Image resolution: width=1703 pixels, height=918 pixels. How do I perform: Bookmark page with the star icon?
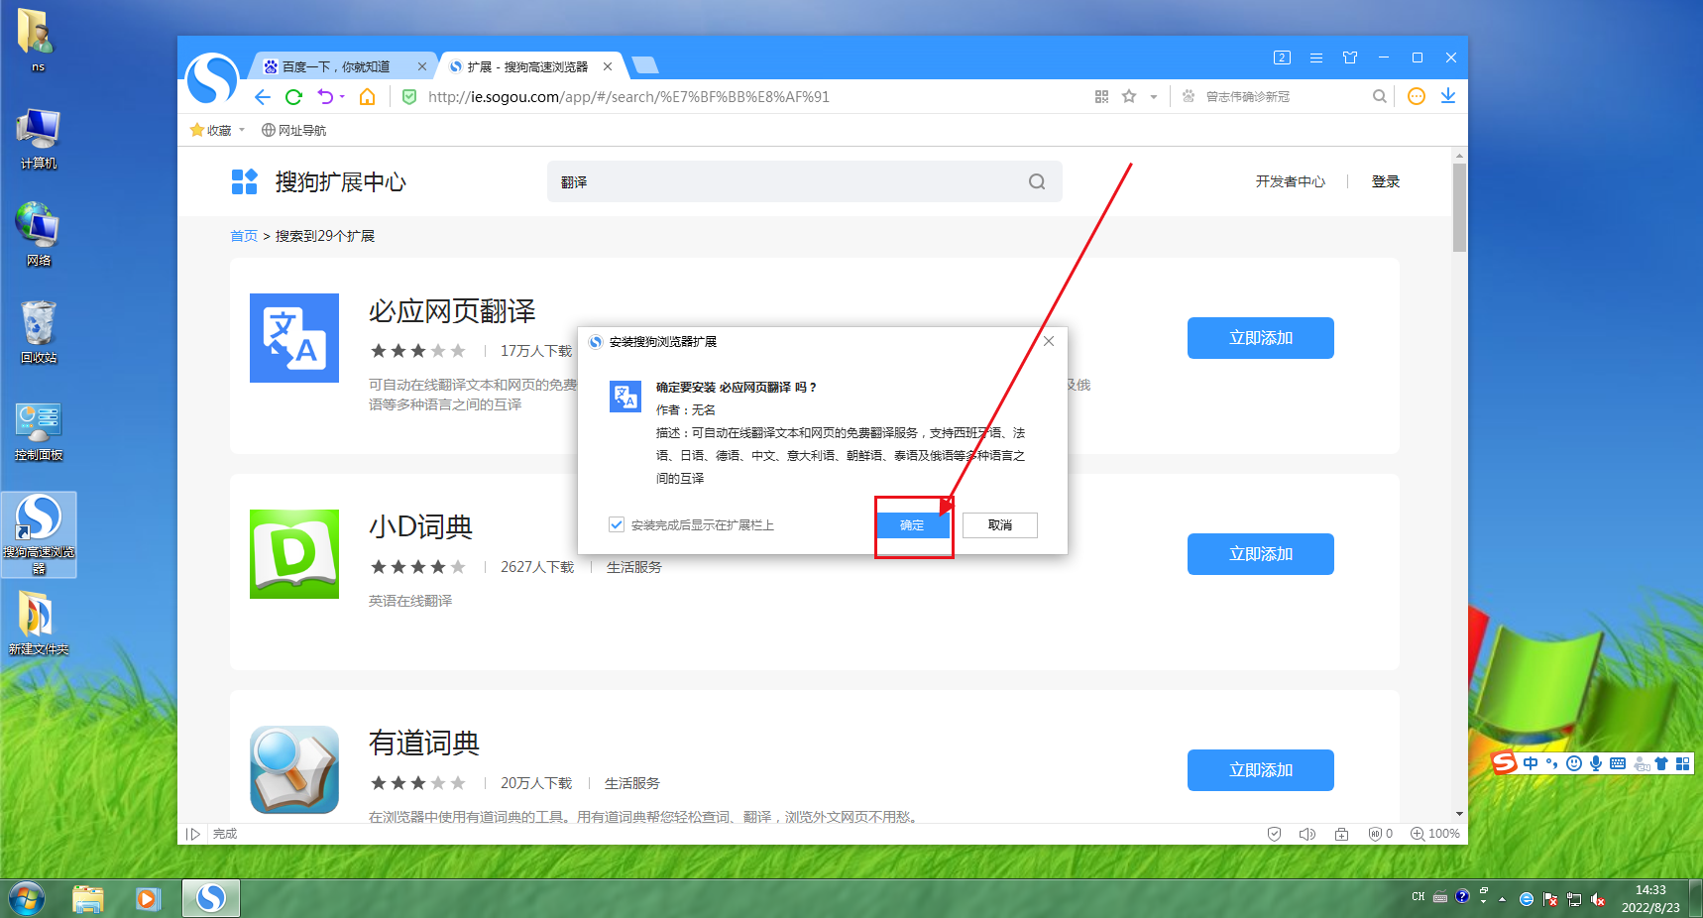pyautogui.click(x=1128, y=96)
